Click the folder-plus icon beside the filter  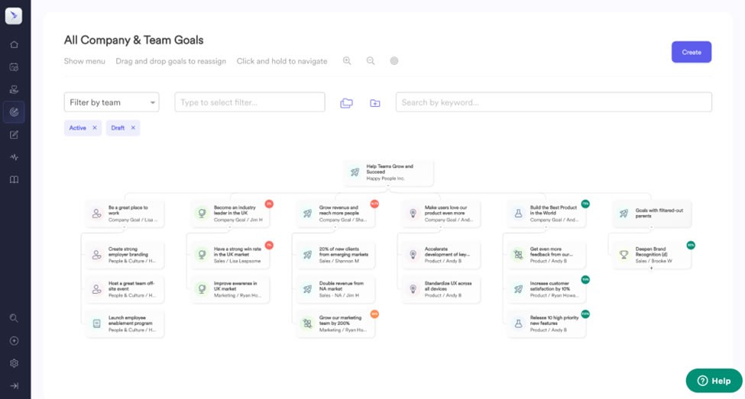pos(375,103)
